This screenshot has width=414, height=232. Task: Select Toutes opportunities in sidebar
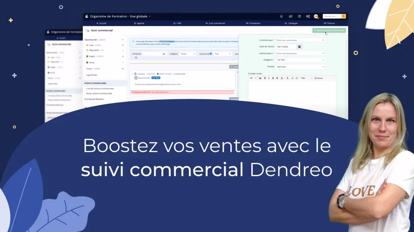click(x=104, y=69)
